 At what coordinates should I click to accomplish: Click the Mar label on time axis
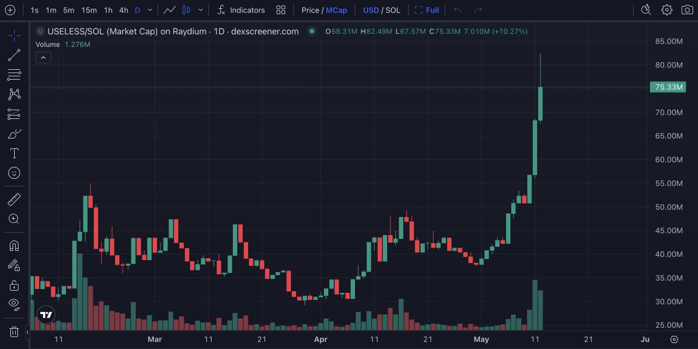point(155,339)
